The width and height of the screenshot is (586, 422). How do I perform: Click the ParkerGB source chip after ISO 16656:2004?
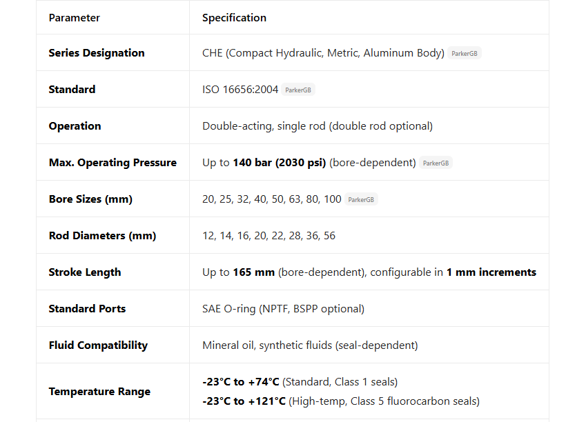[x=298, y=90]
